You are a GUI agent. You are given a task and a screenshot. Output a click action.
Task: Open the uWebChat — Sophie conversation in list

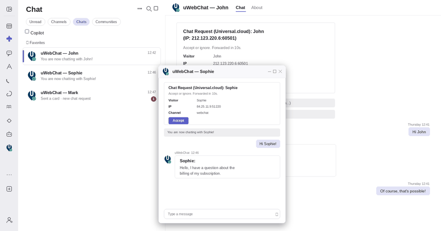tap(92, 75)
